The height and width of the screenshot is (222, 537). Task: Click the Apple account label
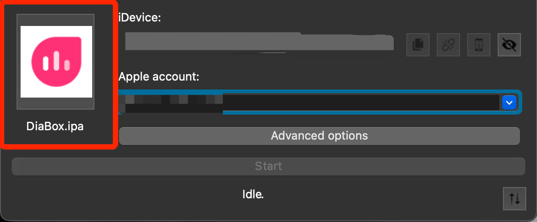159,77
